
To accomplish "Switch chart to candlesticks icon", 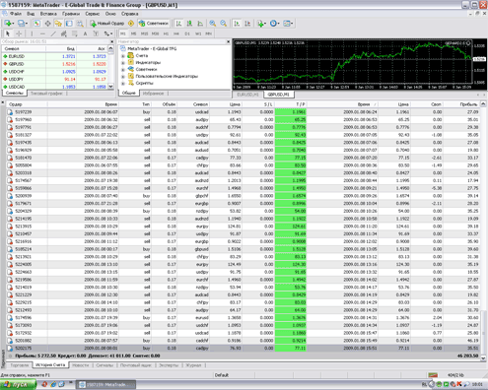I will pos(189,24).
